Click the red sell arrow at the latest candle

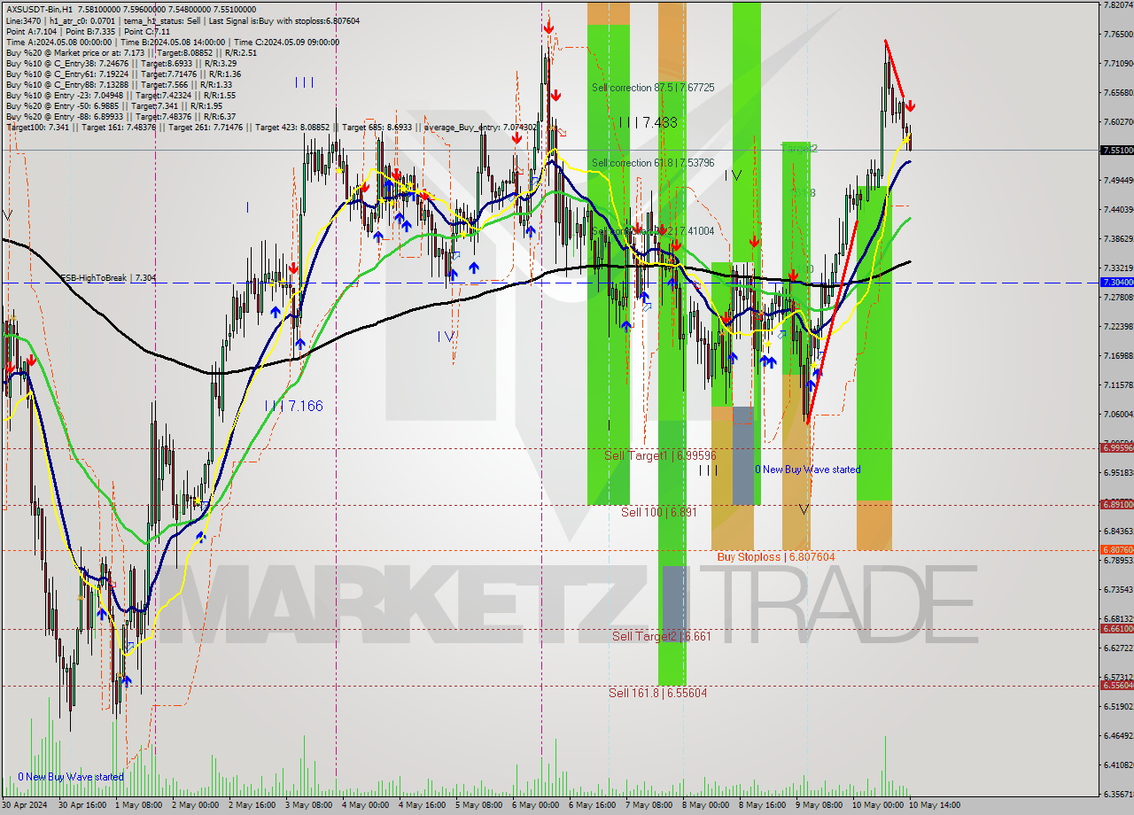[910, 106]
